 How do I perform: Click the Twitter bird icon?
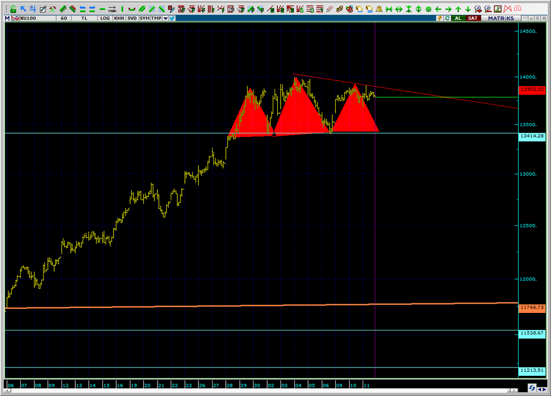(172, 18)
